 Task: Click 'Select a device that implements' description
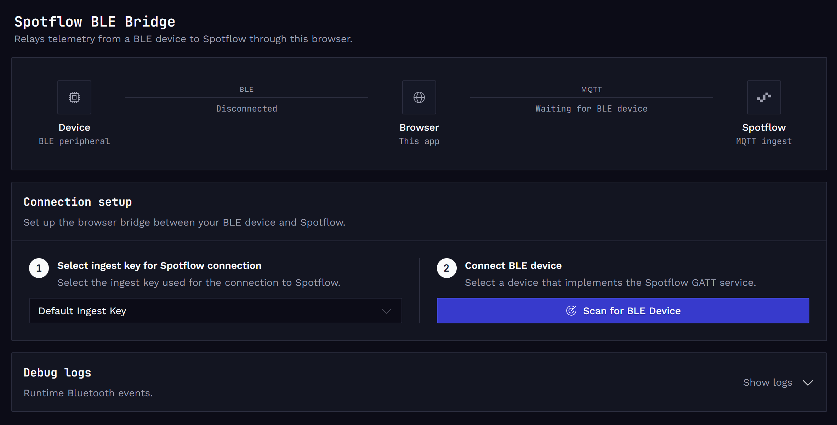[610, 283]
